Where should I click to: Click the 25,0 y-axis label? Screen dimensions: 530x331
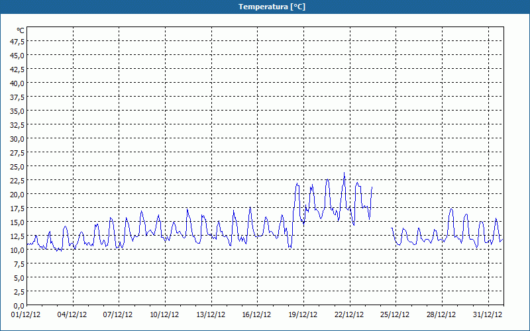(17, 167)
